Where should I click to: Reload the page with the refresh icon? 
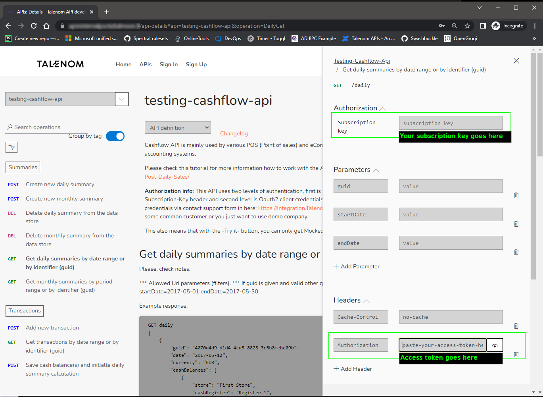(x=34, y=26)
